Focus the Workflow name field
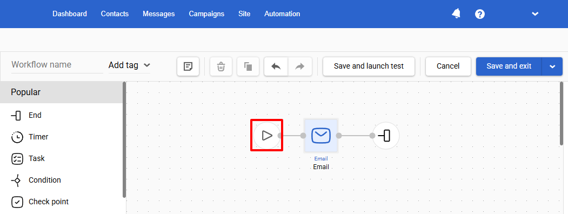Image resolution: width=568 pixels, height=214 pixels. pos(57,65)
